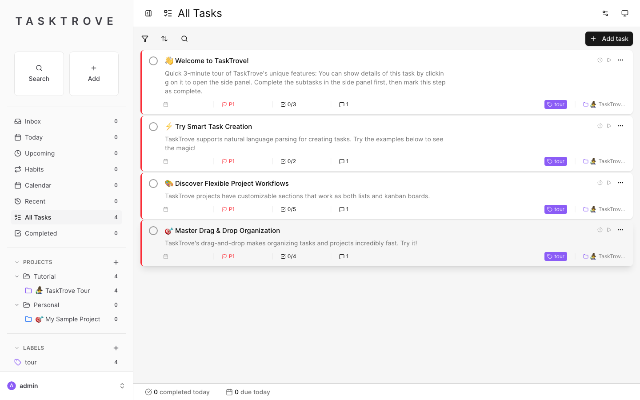The image size is (640, 400).
Task: Click tour label tag on Try Smart Task Creation
Action: [x=556, y=161]
